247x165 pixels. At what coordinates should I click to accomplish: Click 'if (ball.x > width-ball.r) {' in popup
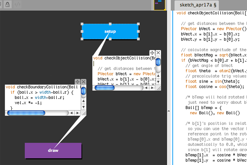(42, 92)
